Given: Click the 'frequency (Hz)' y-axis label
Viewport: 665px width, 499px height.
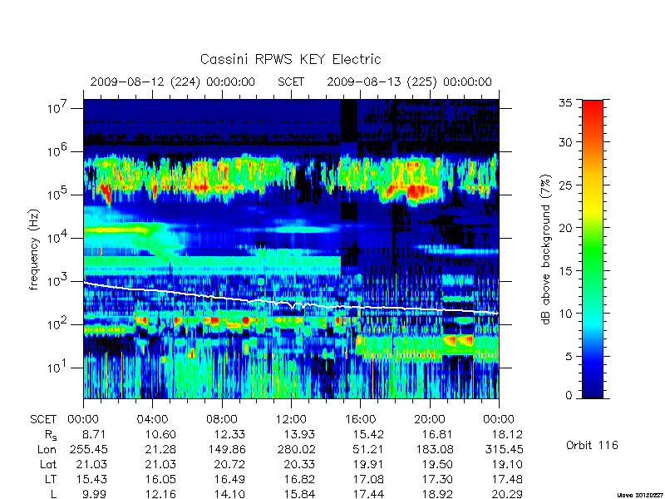Looking at the screenshot, I should [x=34, y=249].
